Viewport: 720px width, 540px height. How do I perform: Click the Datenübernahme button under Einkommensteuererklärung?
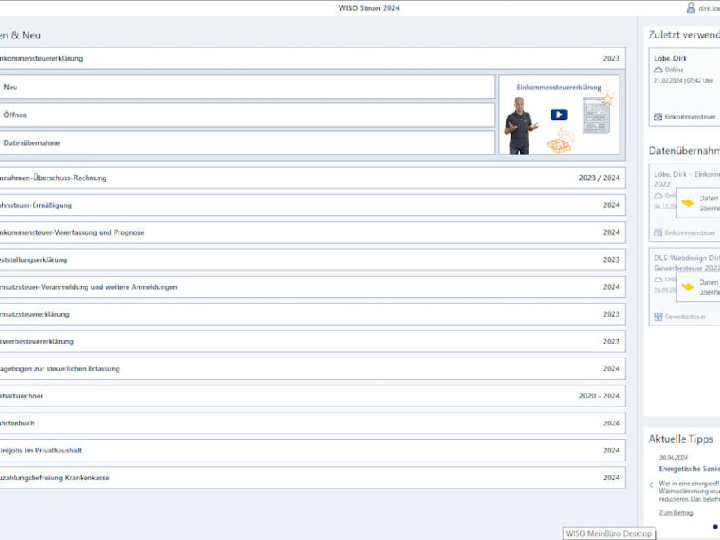[x=247, y=143]
